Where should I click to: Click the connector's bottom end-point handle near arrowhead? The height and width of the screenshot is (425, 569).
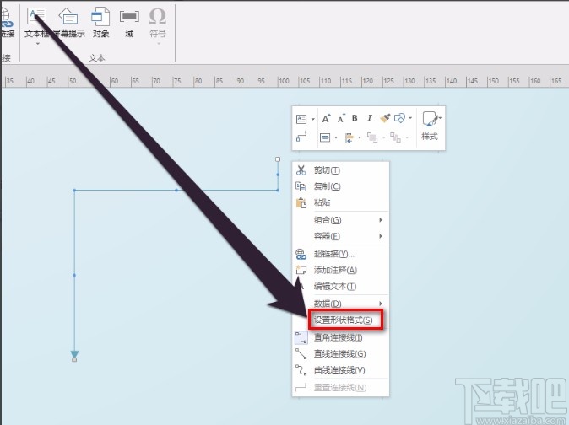click(x=74, y=359)
